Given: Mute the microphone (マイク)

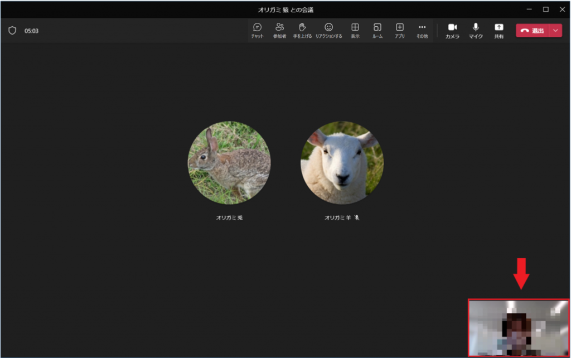Looking at the screenshot, I should click(x=476, y=30).
